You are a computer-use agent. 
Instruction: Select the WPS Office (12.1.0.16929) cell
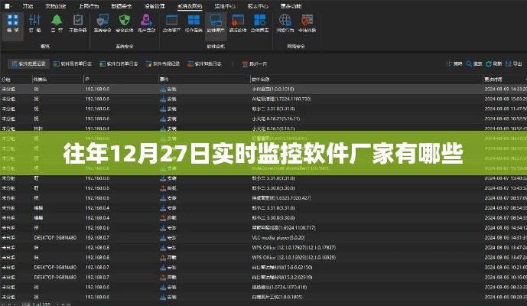click(x=294, y=258)
